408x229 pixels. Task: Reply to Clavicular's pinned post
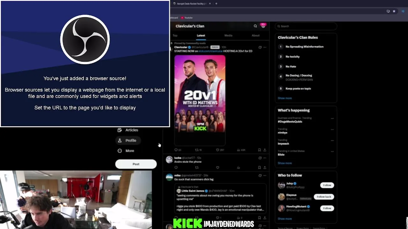(178, 150)
